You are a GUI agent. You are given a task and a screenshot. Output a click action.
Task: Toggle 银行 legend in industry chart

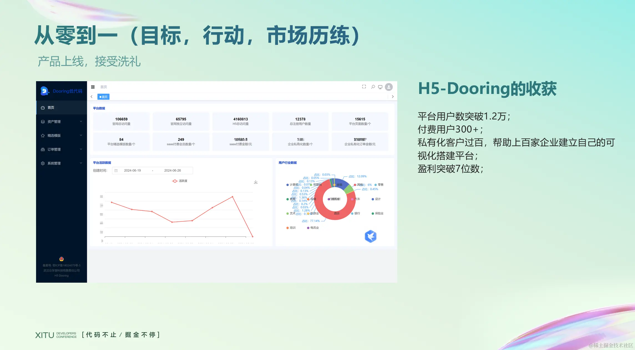click(356, 213)
